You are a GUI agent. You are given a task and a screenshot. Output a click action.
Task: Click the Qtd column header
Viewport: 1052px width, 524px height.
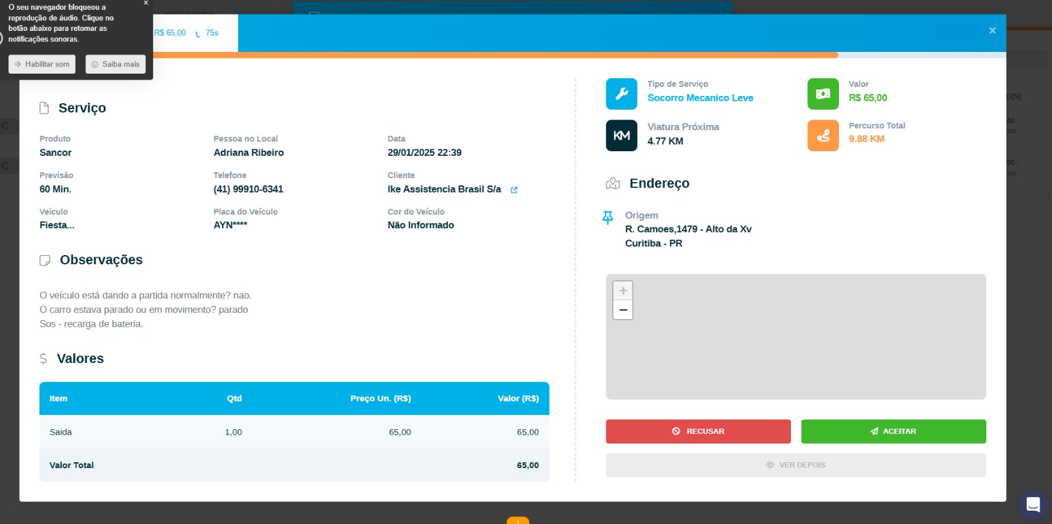(x=234, y=398)
